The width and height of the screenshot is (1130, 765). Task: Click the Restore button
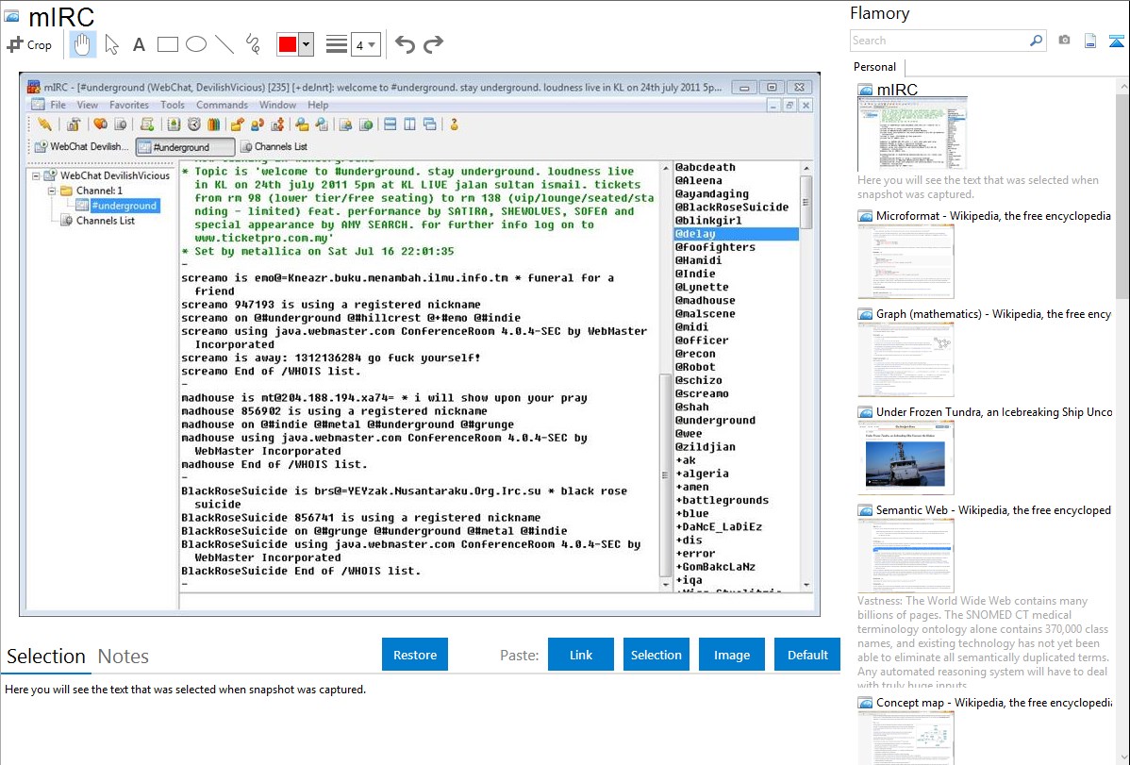pos(415,655)
